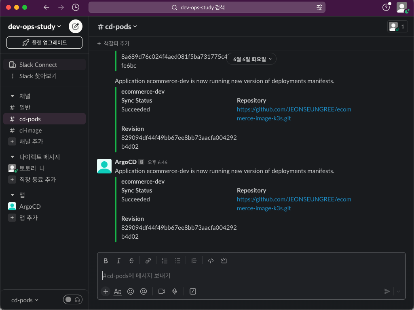Switch to the ci-image channel
Image resolution: width=414 pixels, height=310 pixels.
[x=44, y=130]
